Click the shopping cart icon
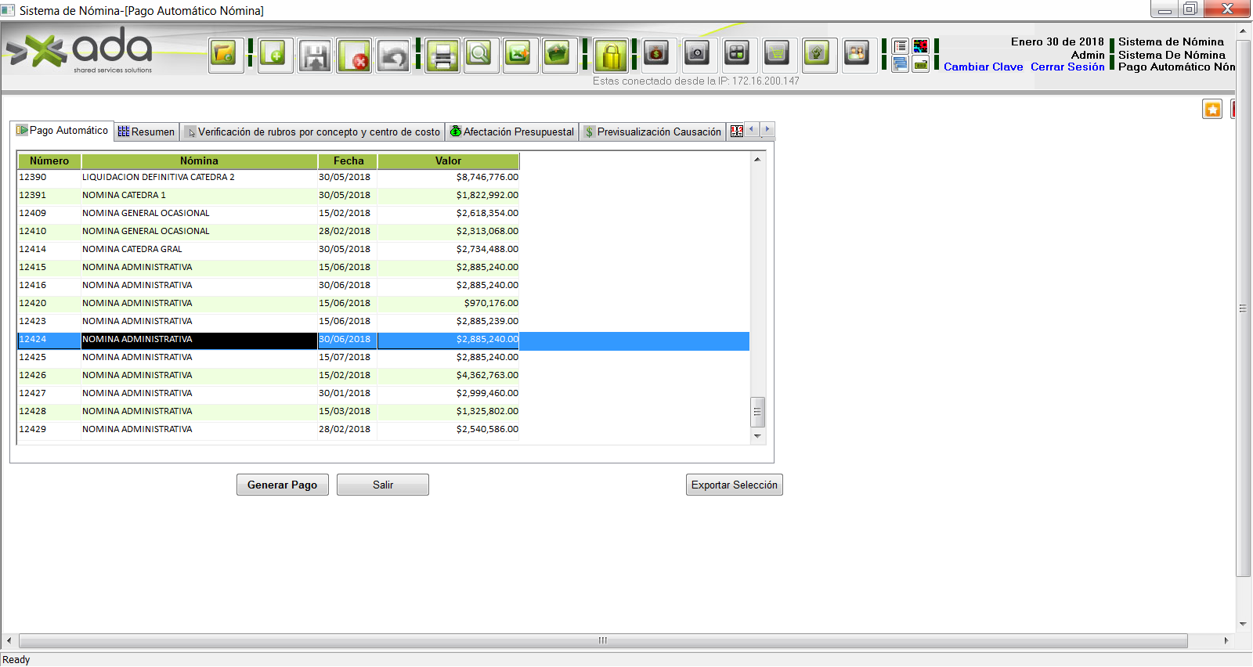Viewport: 1253px width, 667px height. point(777,54)
